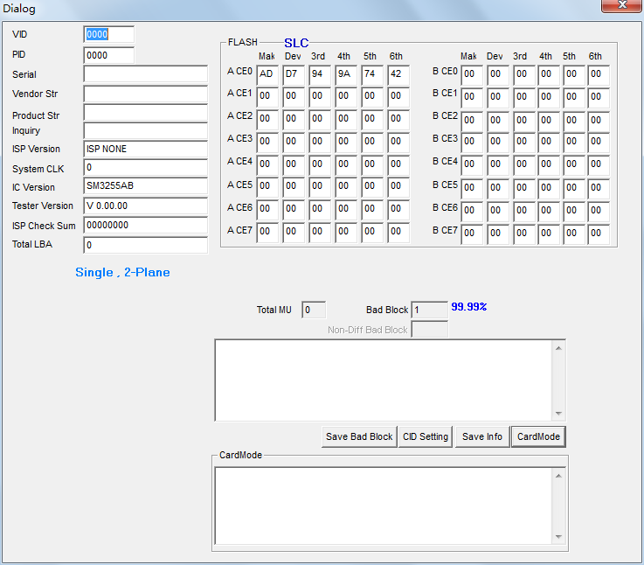Click the VID input field
The height and width of the screenshot is (565, 644).
coord(109,34)
